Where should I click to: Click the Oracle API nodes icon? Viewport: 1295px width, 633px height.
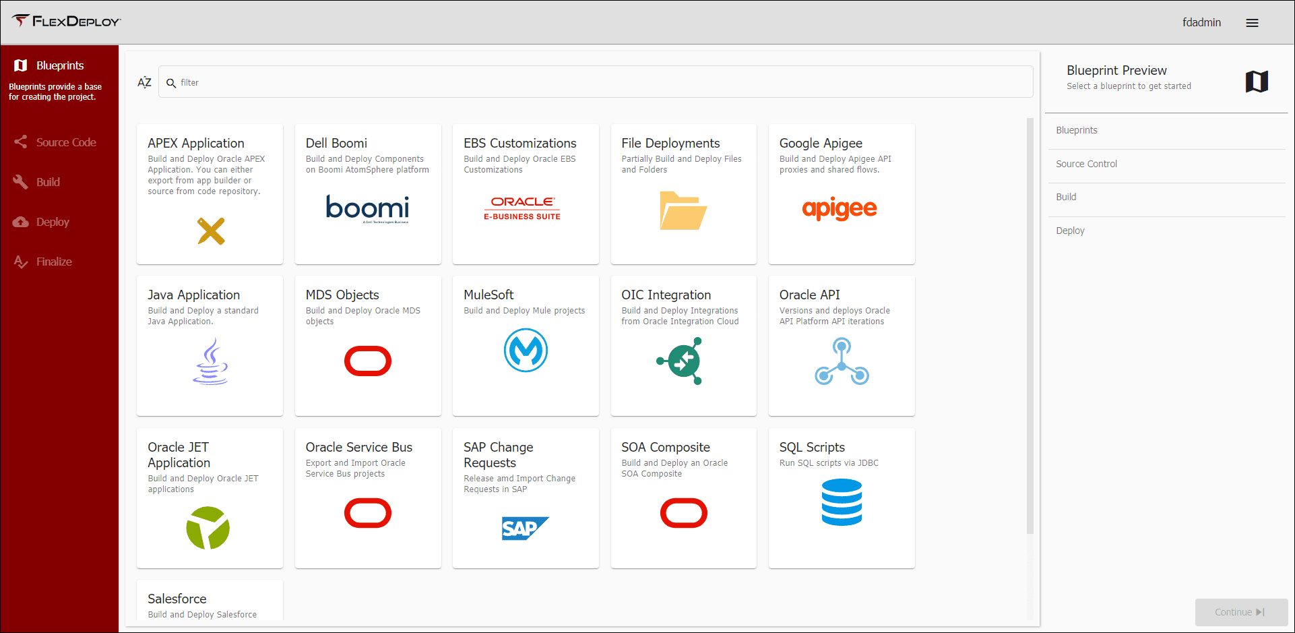(x=842, y=362)
